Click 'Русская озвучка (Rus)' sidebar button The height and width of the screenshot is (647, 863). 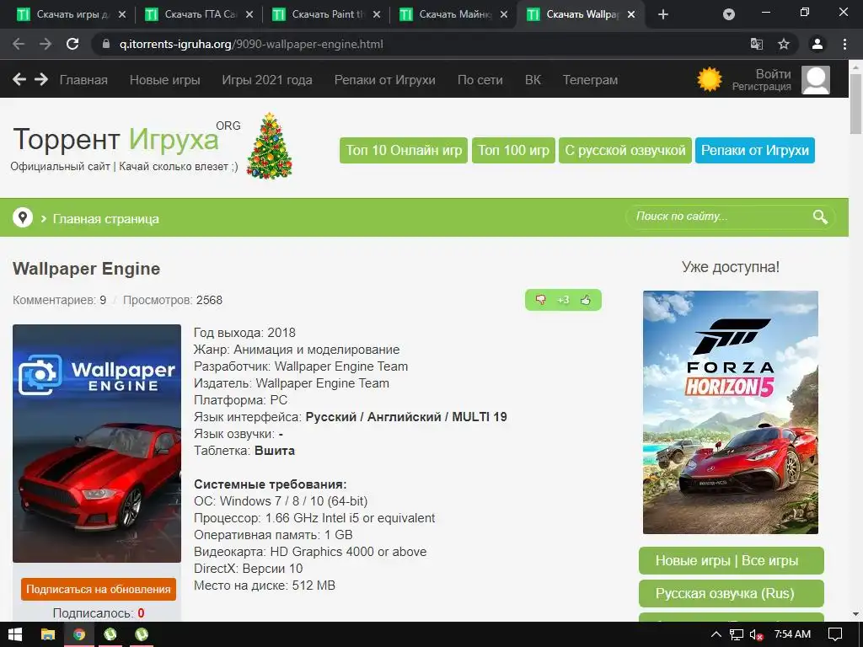731,594
